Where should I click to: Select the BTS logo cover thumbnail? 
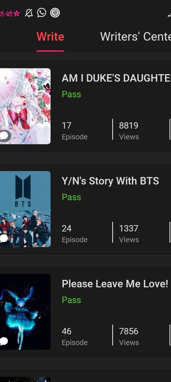coord(25,209)
